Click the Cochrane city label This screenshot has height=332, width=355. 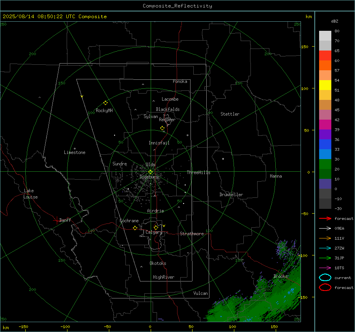pyautogui.click(x=129, y=221)
